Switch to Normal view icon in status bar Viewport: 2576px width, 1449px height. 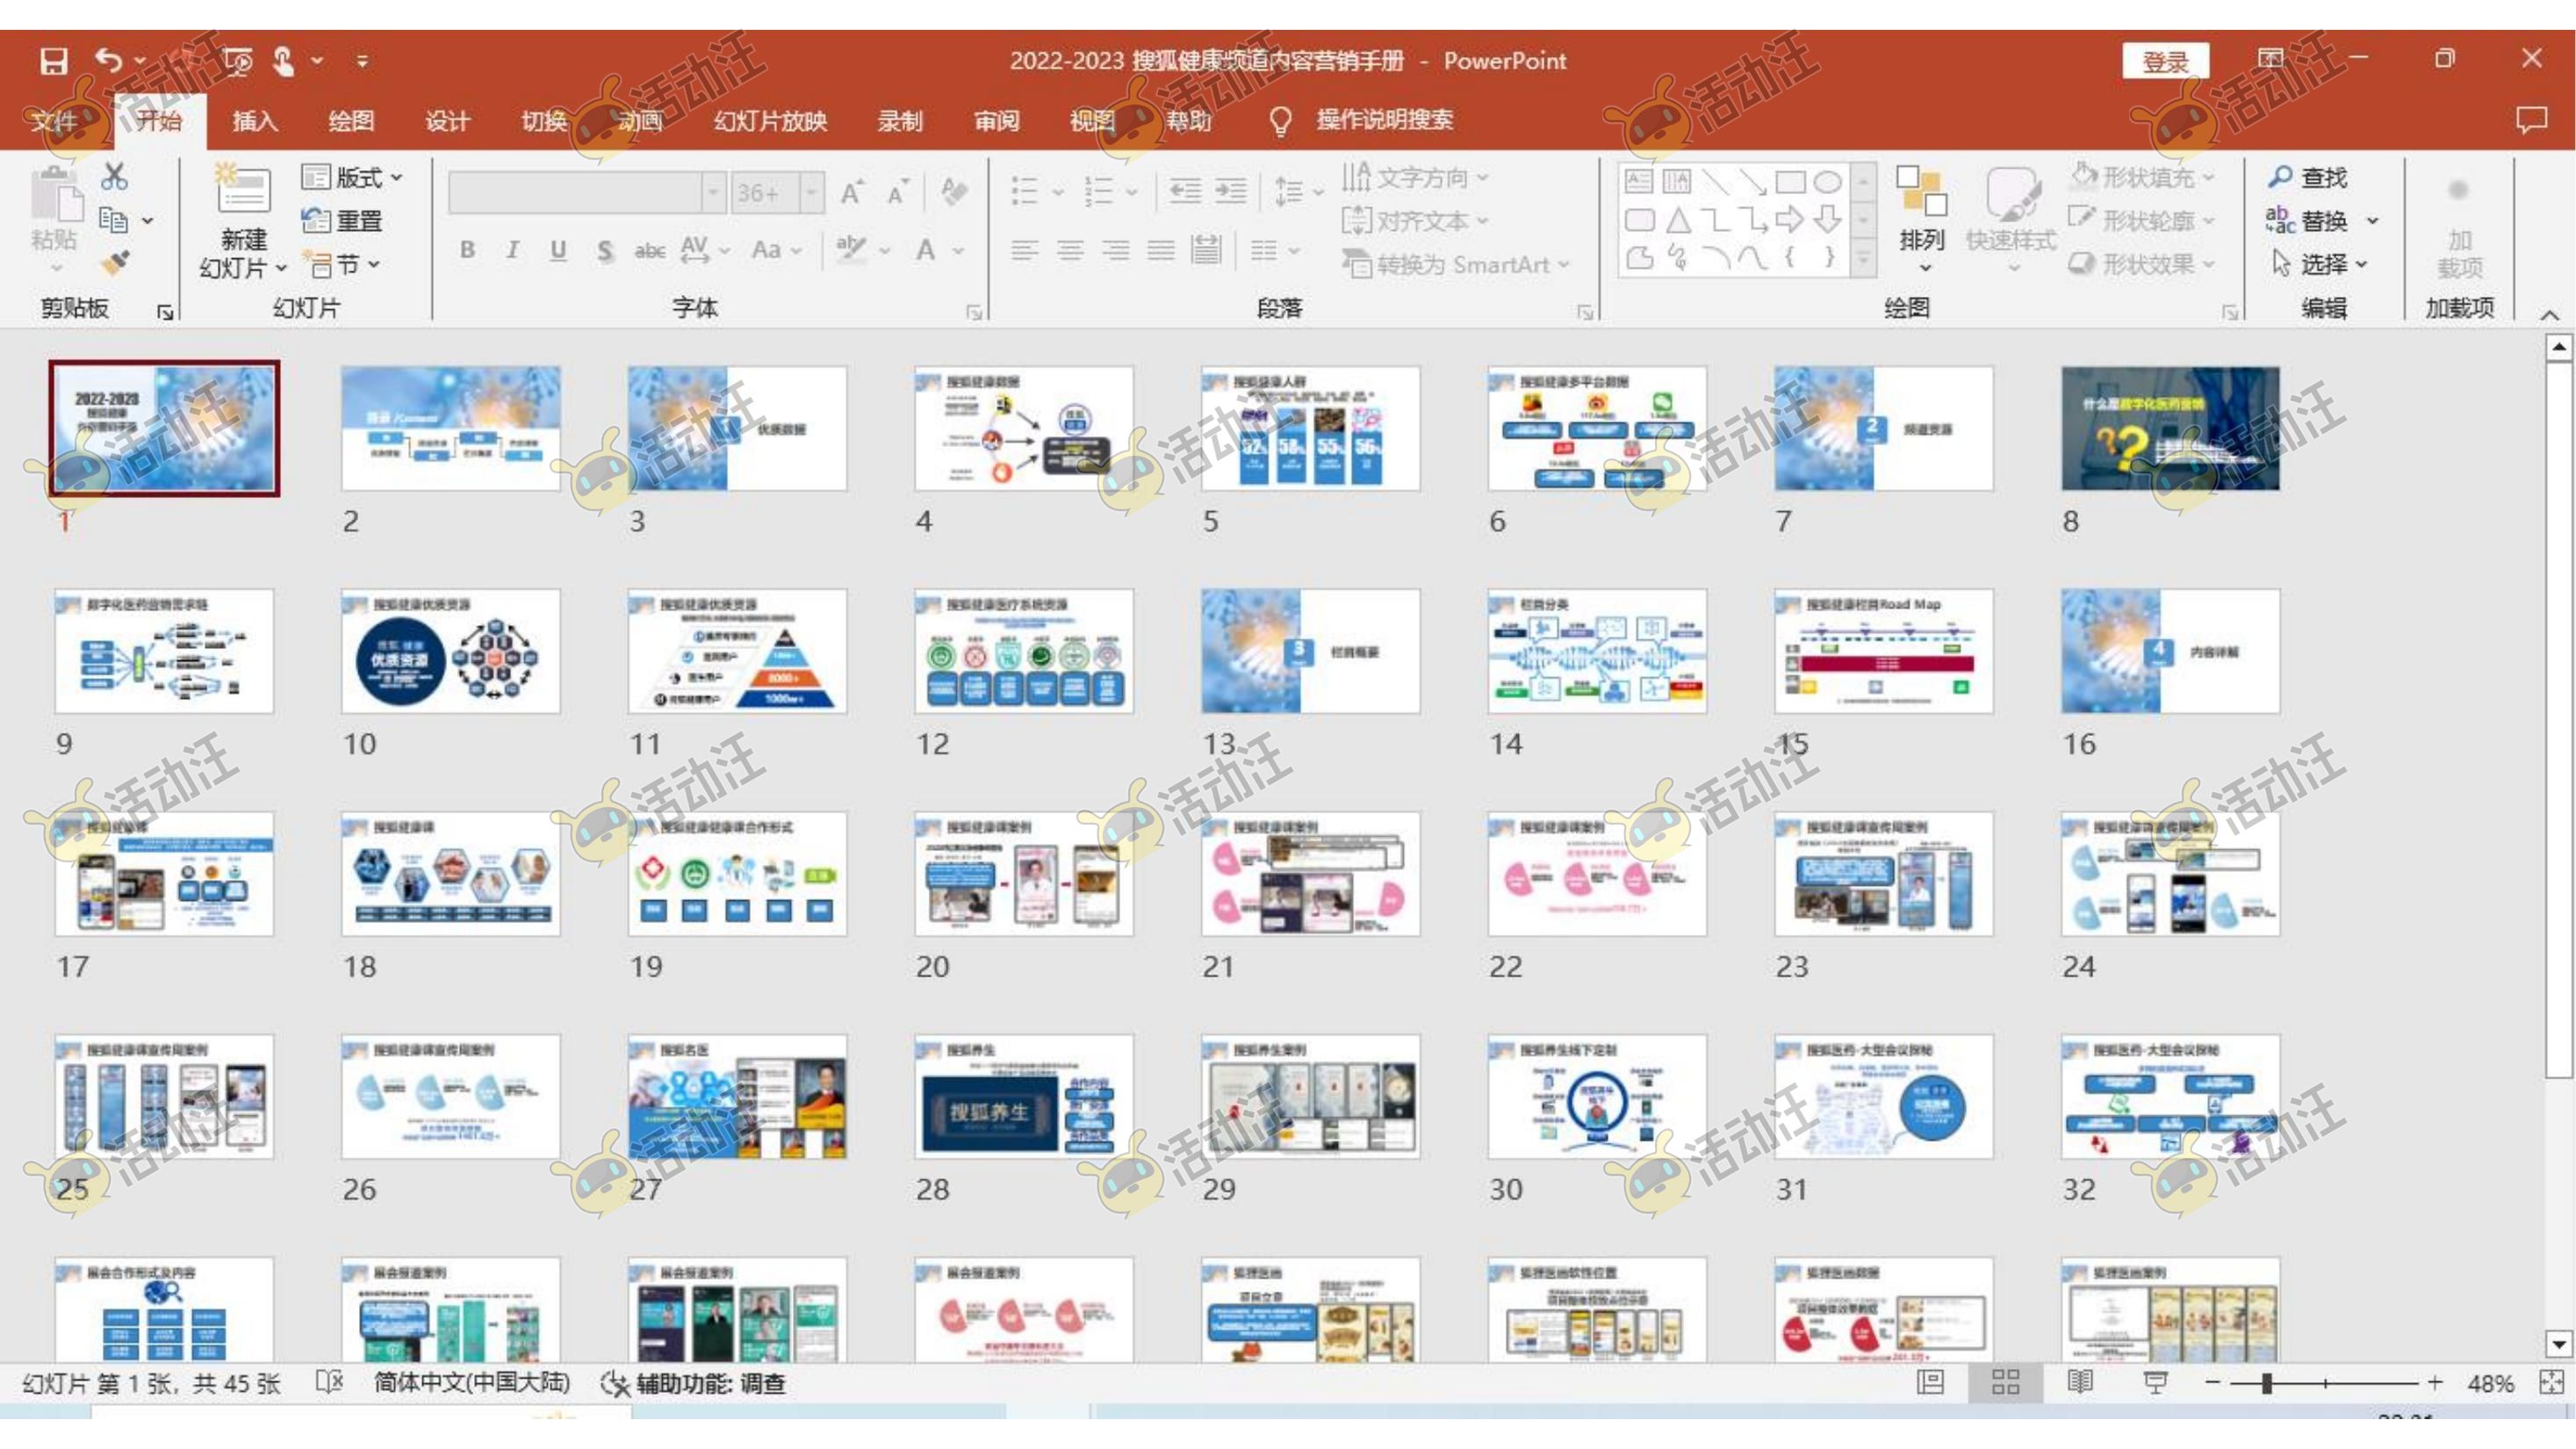1930,1383
